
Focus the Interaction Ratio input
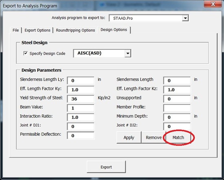81,117
